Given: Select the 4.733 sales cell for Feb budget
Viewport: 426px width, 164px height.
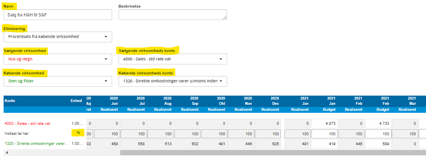Looking at the screenshot, I should pos(378,124).
